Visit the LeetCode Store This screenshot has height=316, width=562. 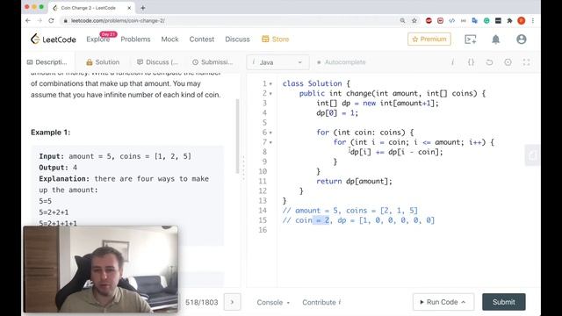[x=275, y=39]
